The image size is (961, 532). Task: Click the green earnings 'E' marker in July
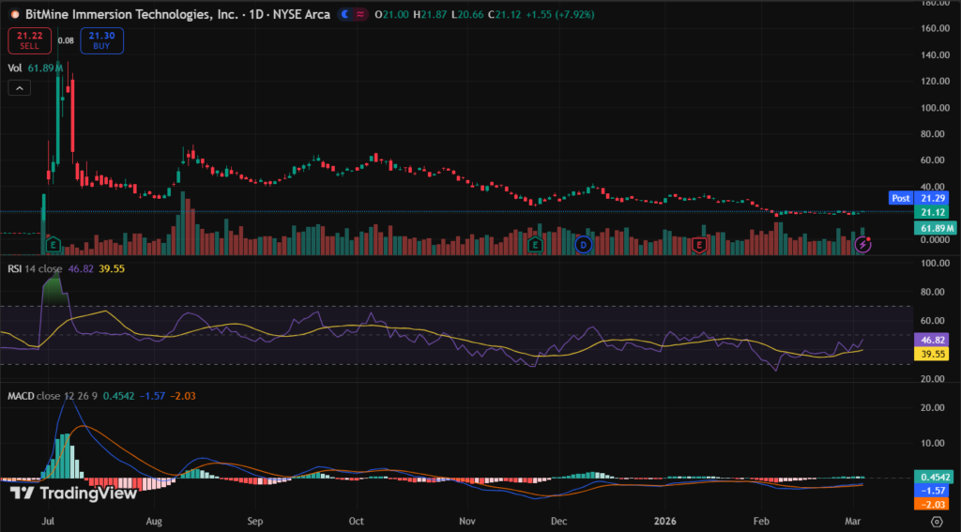[54, 245]
